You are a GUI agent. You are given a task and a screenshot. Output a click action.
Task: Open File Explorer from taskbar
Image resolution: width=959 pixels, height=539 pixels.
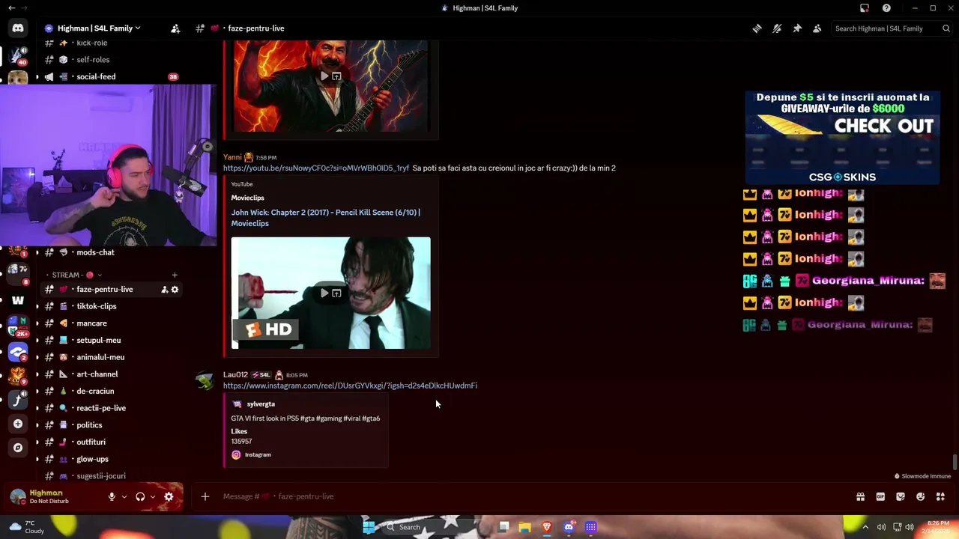[x=525, y=527]
